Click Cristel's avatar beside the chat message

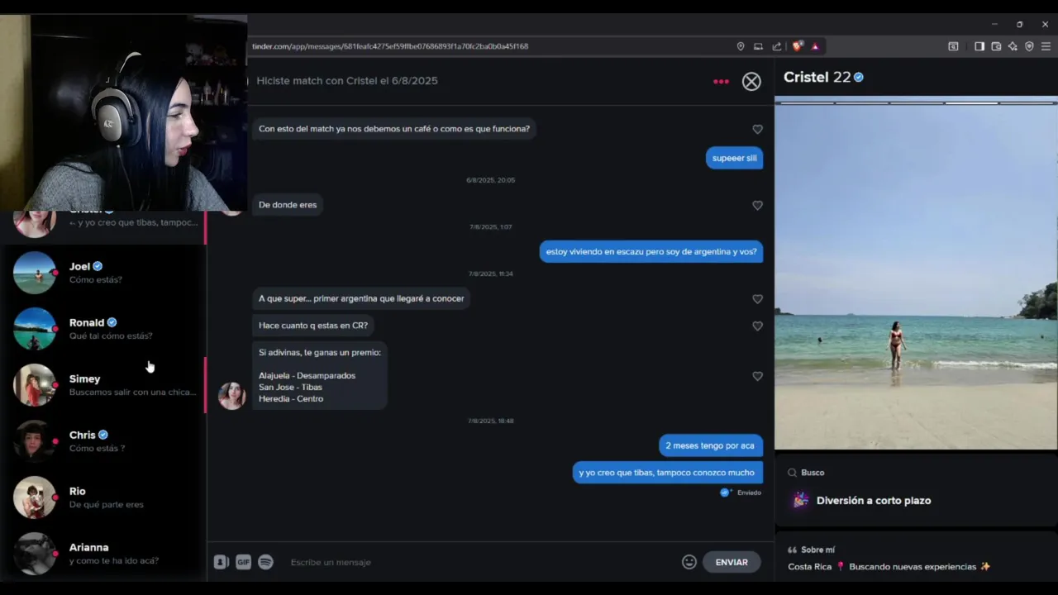coord(231,396)
